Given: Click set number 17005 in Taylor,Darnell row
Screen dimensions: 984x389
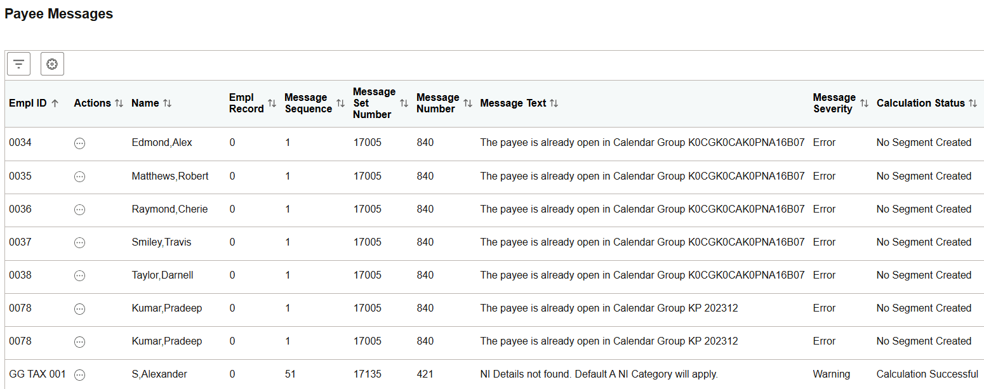Looking at the screenshot, I should 368,275.
